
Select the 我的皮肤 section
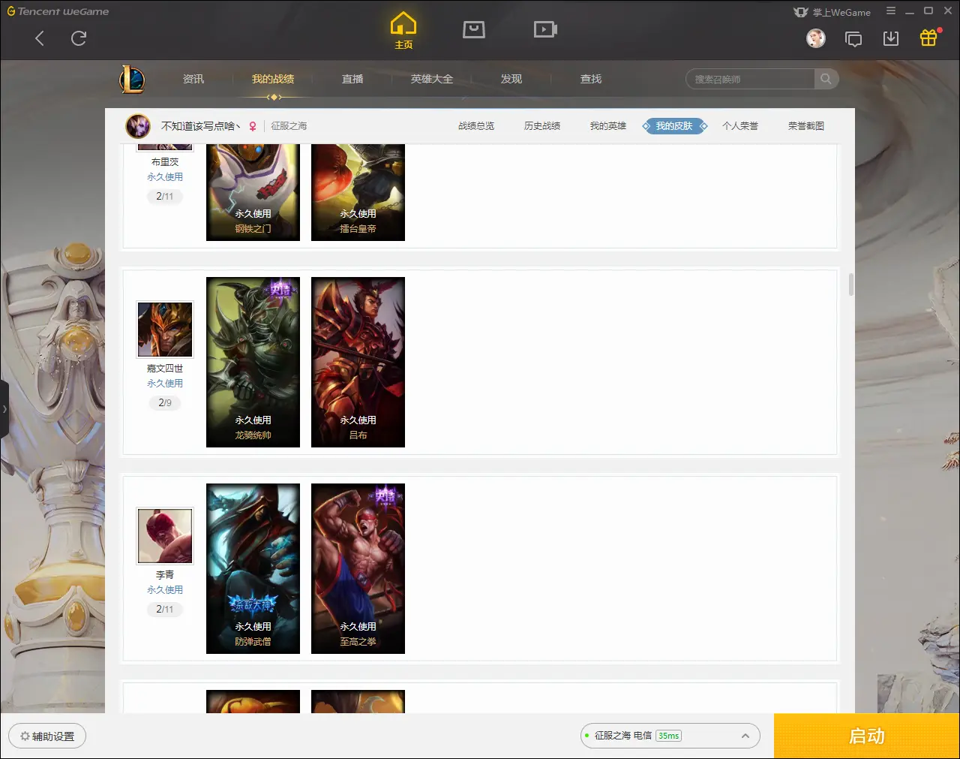[674, 126]
